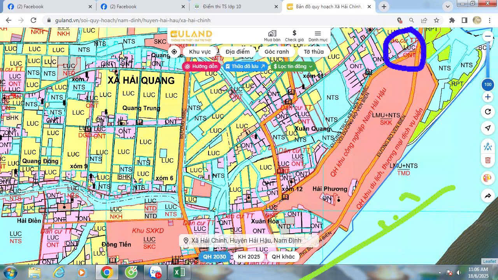The height and width of the screenshot is (280, 498).
Task: Click the share arrow icon
Action: 487,196
